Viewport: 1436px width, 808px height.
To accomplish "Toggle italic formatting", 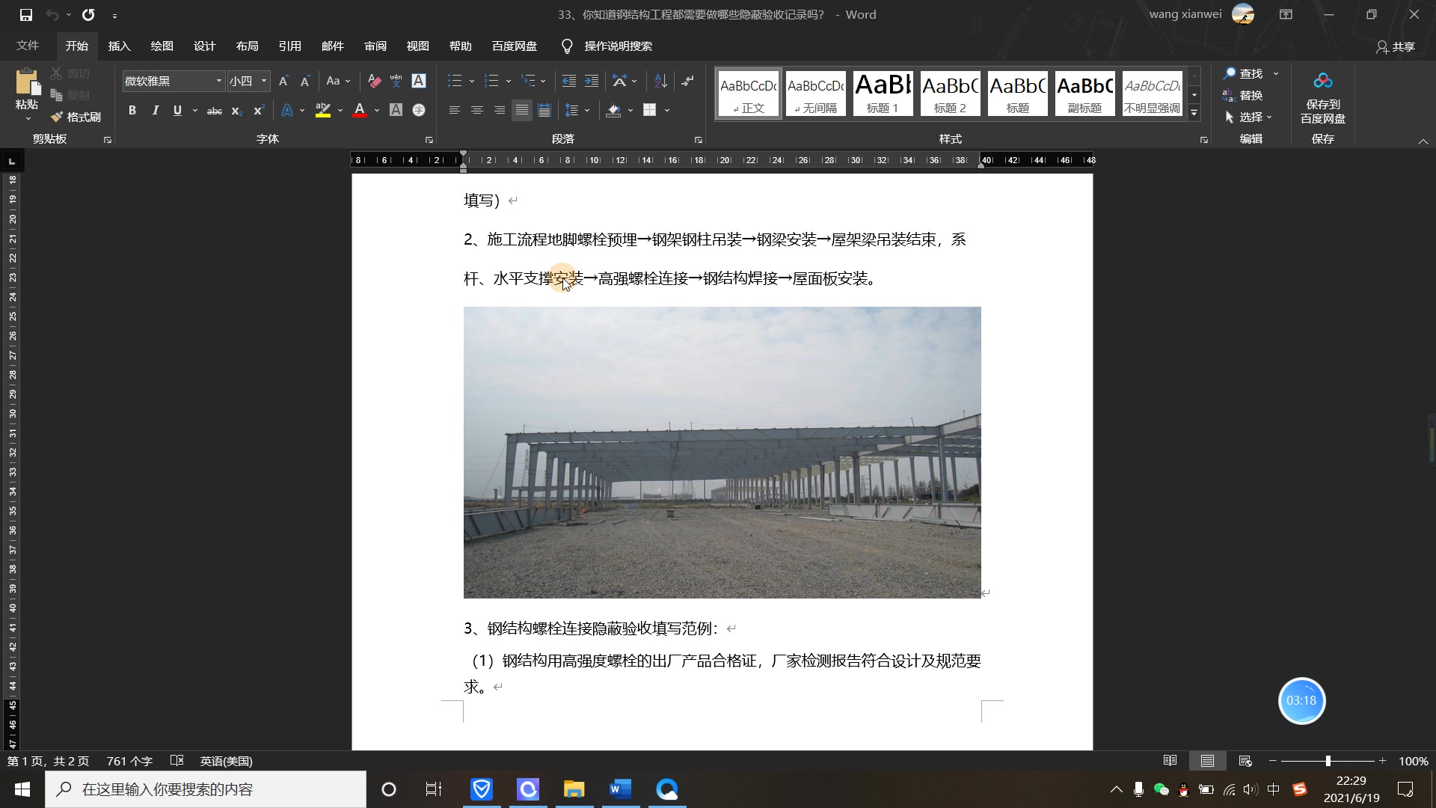I will (x=155, y=110).
